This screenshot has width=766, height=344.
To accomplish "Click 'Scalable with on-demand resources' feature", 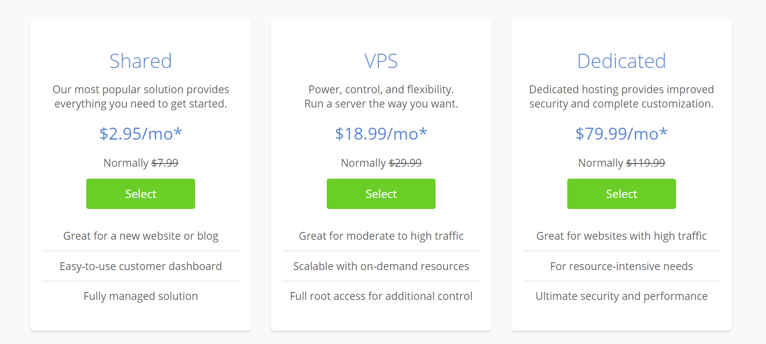I will click(x=381, y=266).
